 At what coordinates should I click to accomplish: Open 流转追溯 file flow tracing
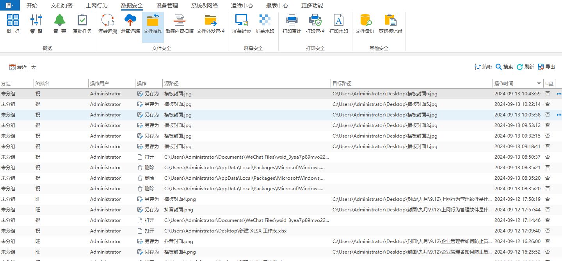coord(107,24)
